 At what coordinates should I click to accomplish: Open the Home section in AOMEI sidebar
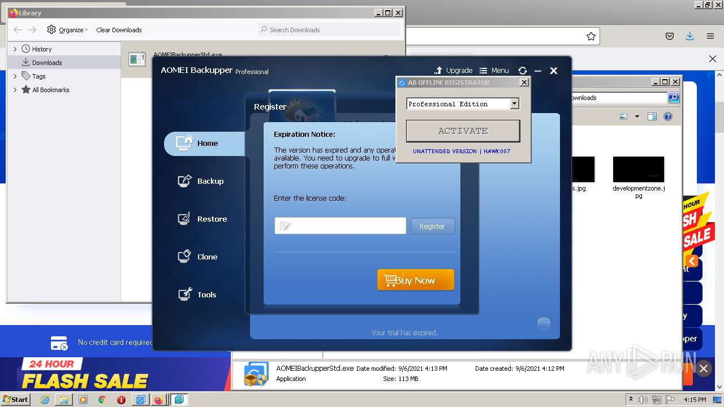205,144
